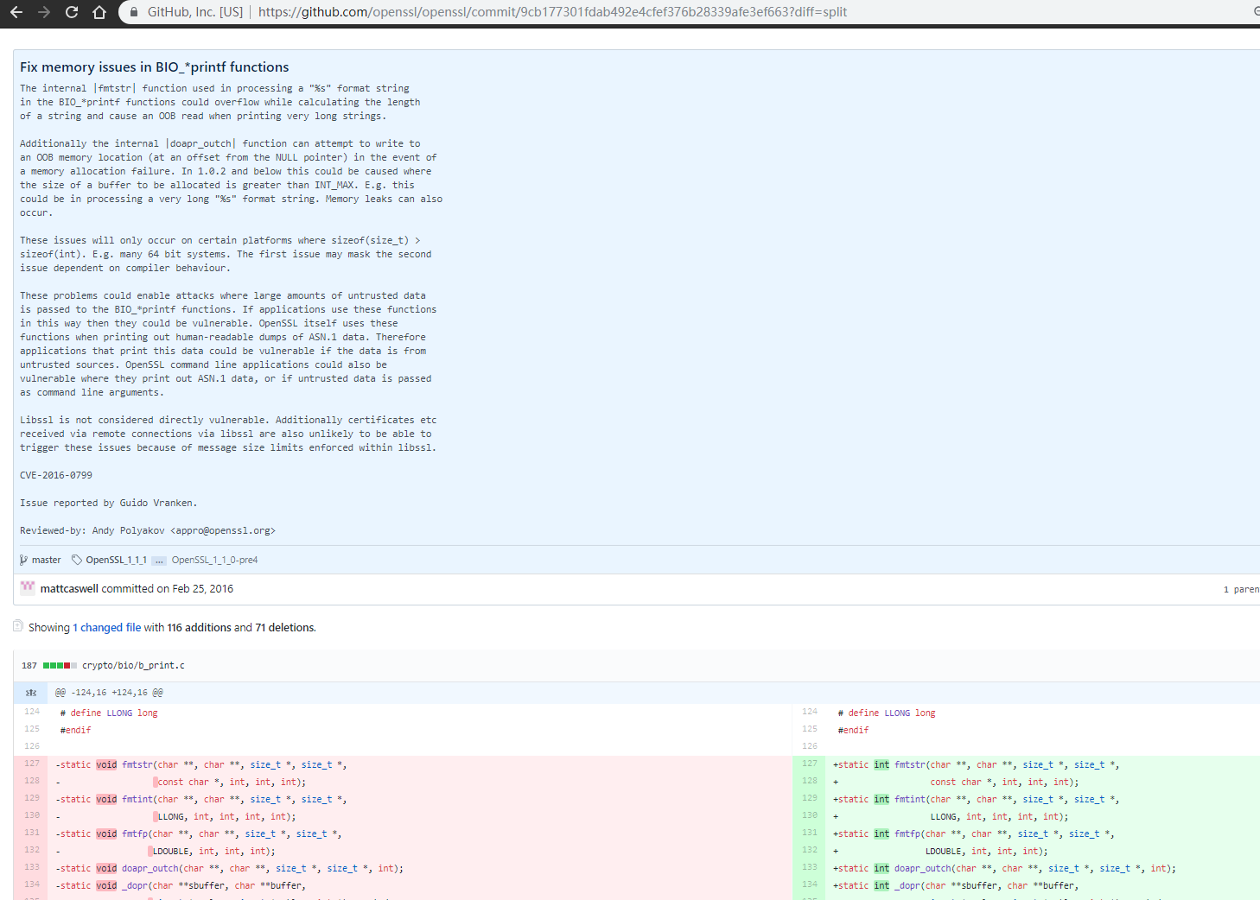Click the git branch icon beside master
The width and height of the screenshot is (1260, 900).
(x=24, y=560)
